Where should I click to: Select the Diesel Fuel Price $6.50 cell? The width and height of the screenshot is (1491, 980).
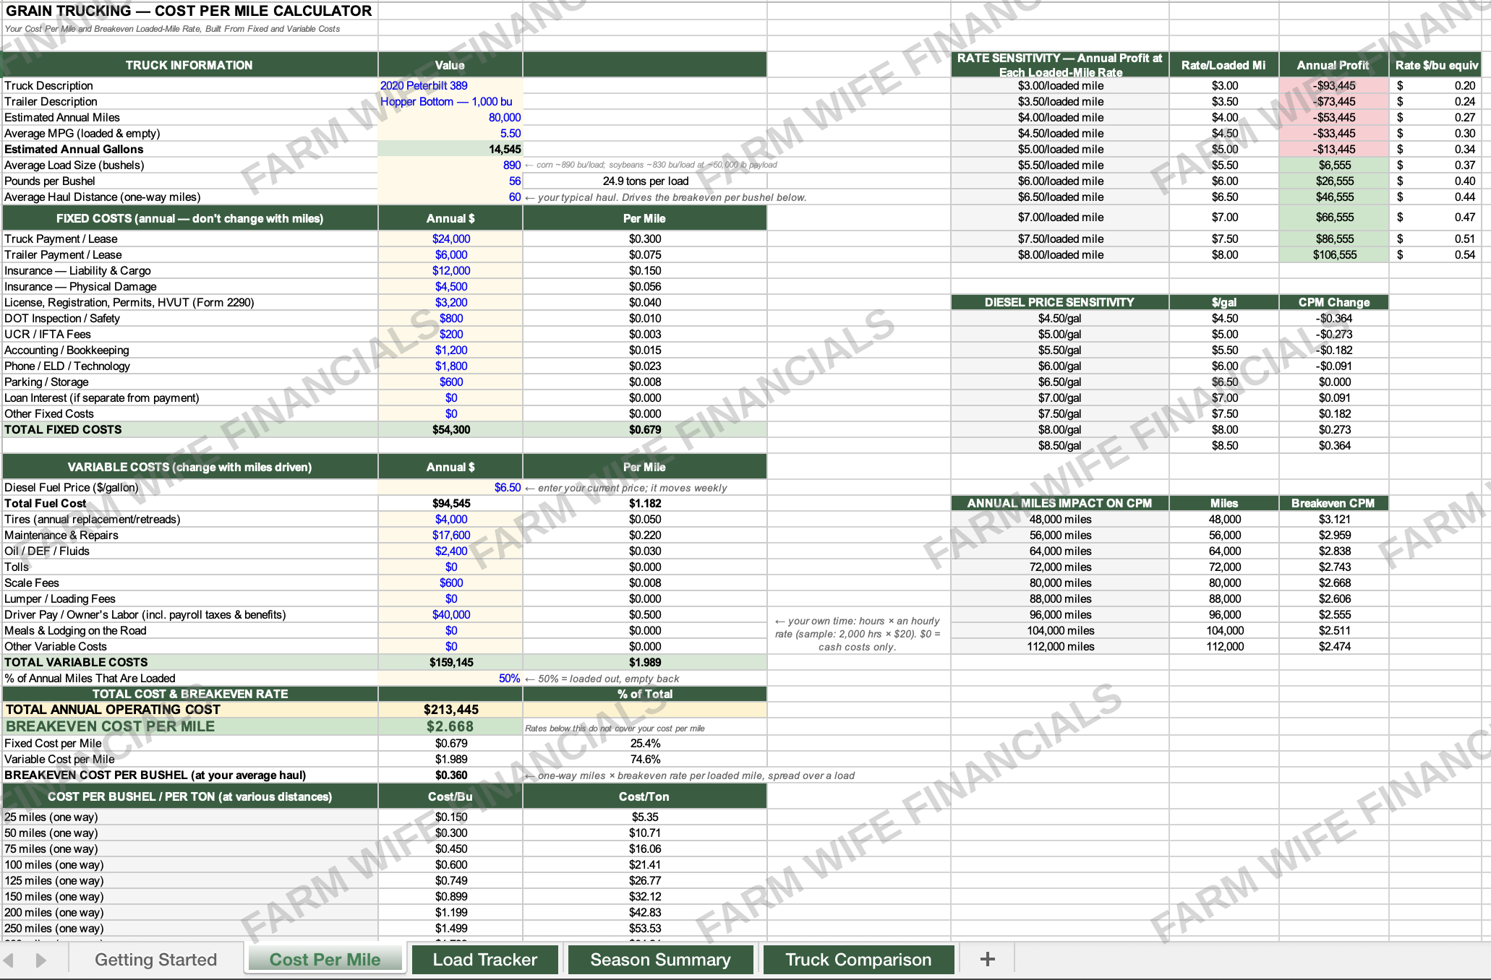click(x=450, y=487)
